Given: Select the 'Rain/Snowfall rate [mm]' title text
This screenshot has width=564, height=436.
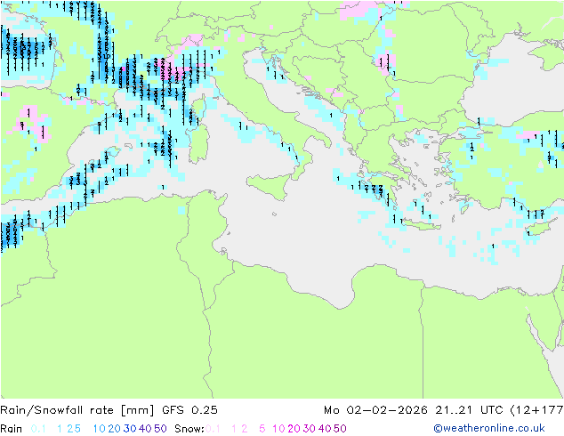Looking at the screenshot, I should (x=77, y=410).
